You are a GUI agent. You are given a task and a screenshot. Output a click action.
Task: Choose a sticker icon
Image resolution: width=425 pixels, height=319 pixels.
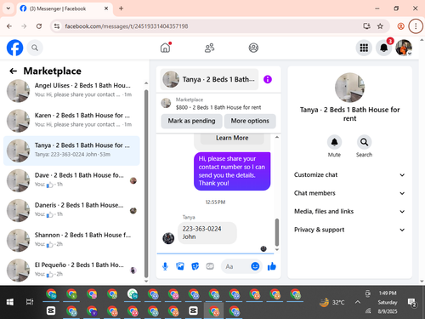[195, 266]
